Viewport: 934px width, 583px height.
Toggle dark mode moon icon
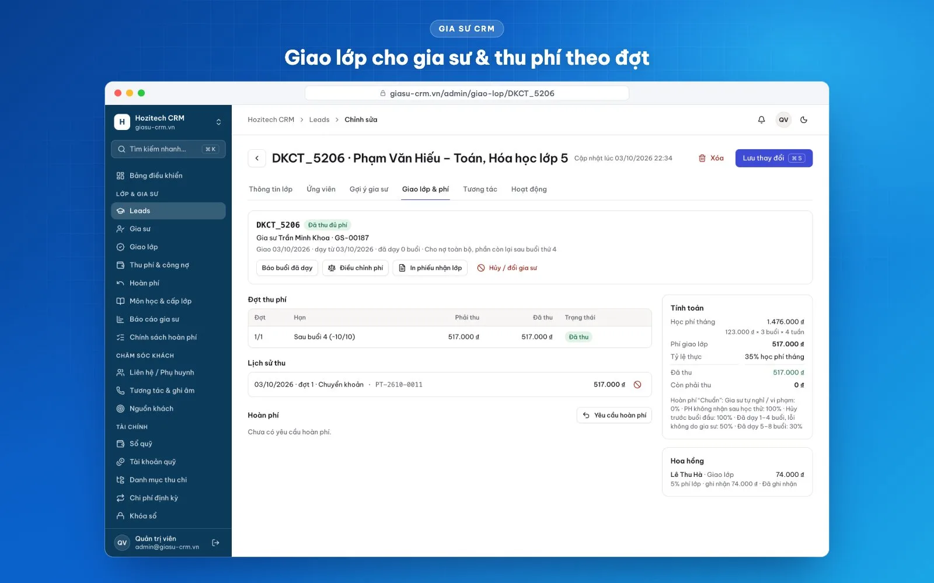[804, 120]
